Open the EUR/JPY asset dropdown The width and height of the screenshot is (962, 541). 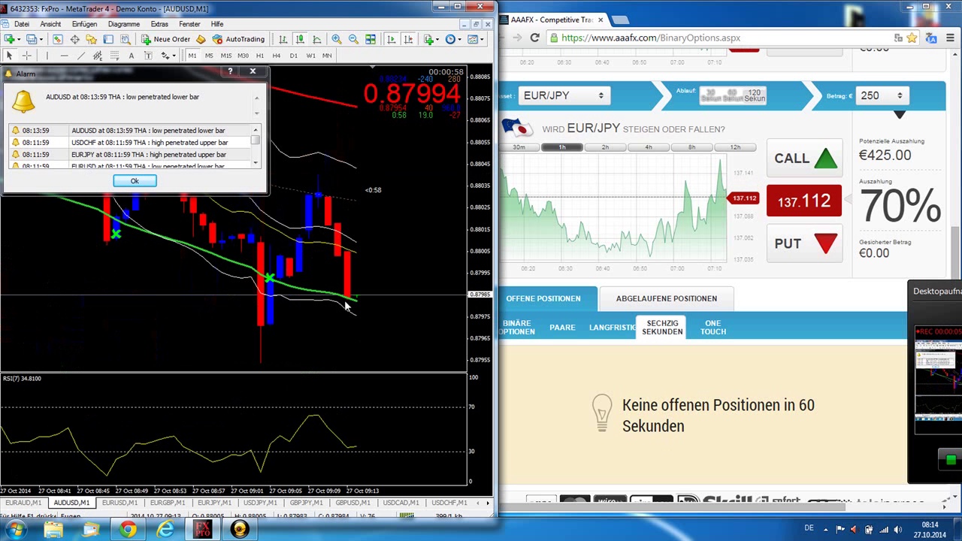tap(564, 95)
